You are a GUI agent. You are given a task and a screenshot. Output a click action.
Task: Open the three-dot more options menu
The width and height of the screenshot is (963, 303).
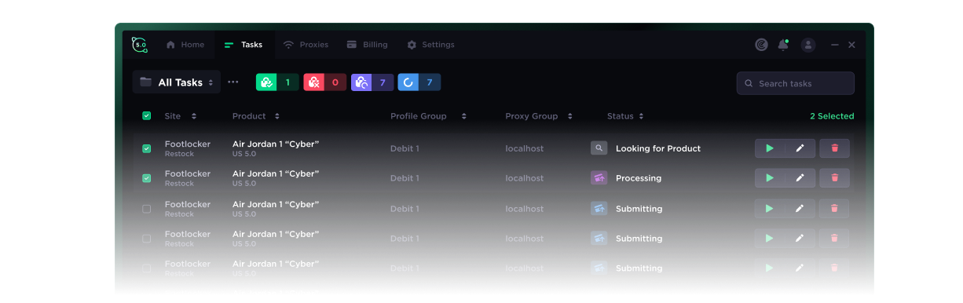(233, 82)
